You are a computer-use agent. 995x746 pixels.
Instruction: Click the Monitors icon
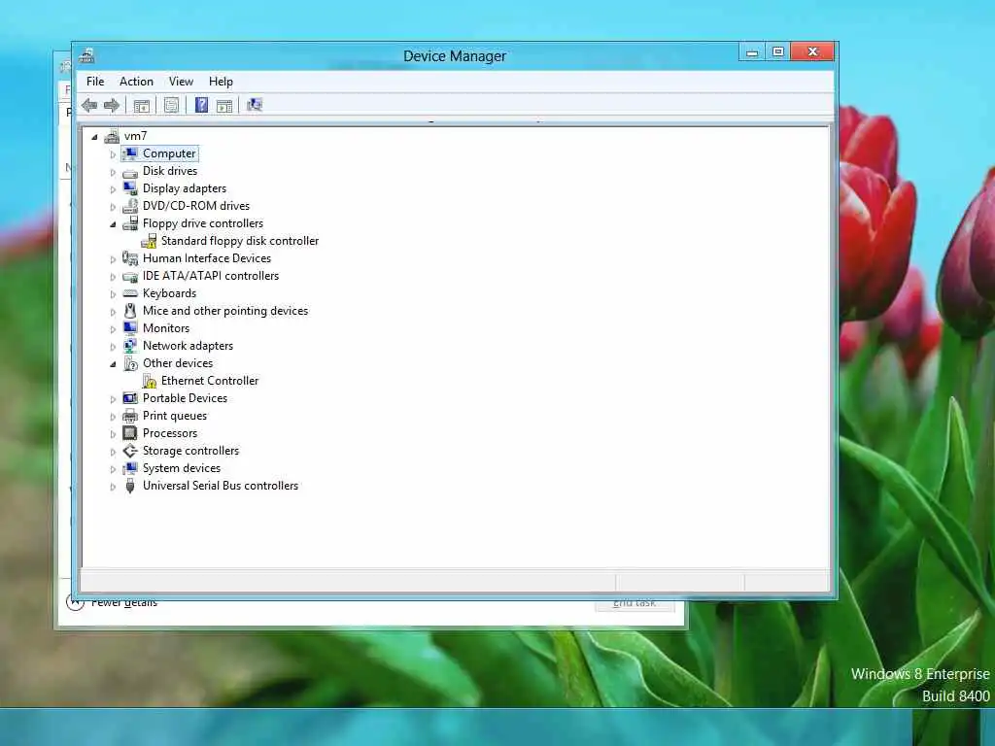pos(130,328)
